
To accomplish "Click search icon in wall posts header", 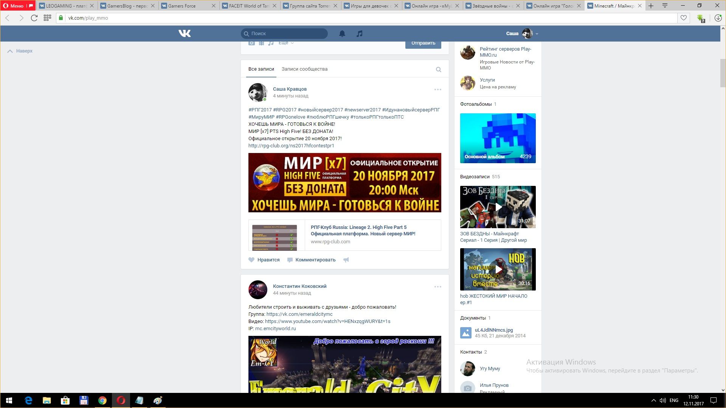I will [438, 70].
